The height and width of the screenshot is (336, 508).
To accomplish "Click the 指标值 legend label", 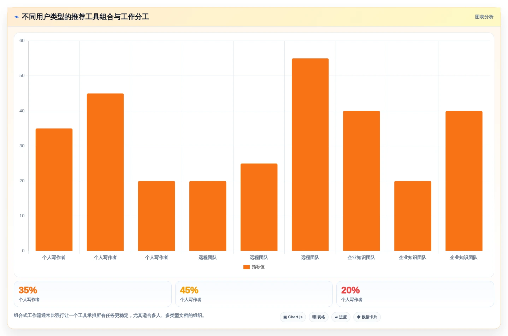I will (x=258, y=267).
